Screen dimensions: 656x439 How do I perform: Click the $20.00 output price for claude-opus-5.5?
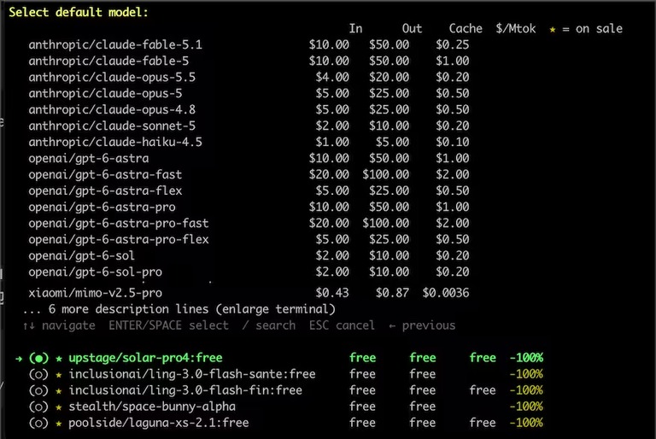(x=389, y=78)
